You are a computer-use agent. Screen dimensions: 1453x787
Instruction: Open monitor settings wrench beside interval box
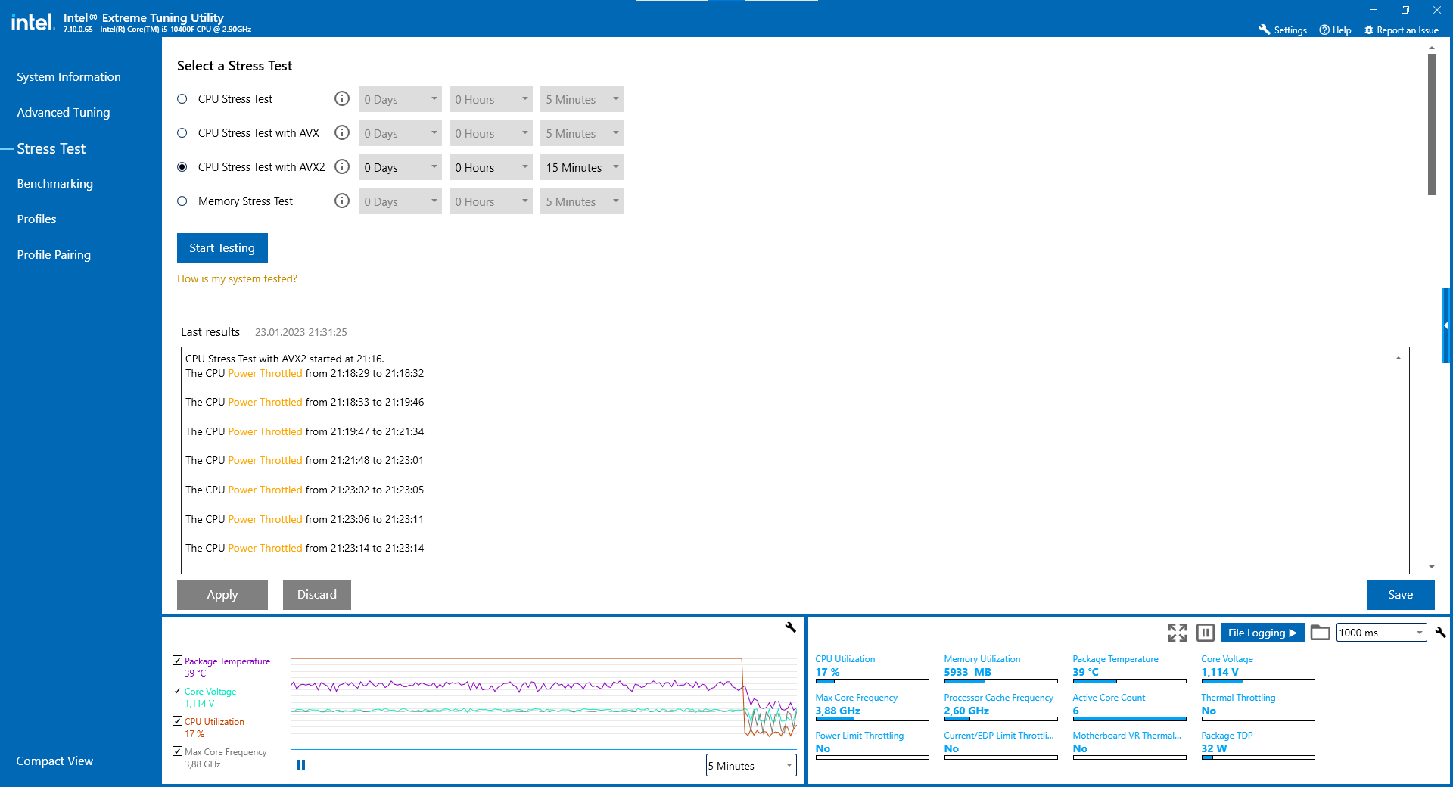(1440, 633)
